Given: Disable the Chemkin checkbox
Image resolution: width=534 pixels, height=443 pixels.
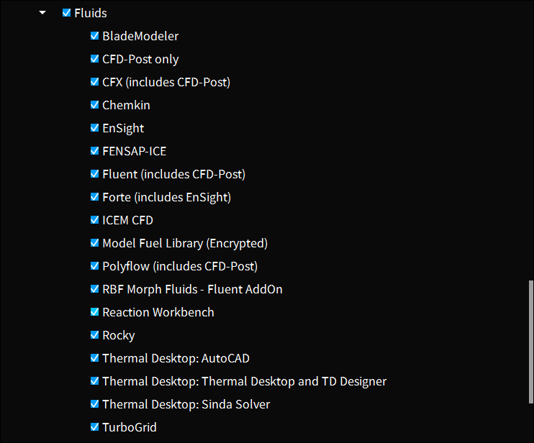Looking at the screenshot, I should tap(94, 105).
